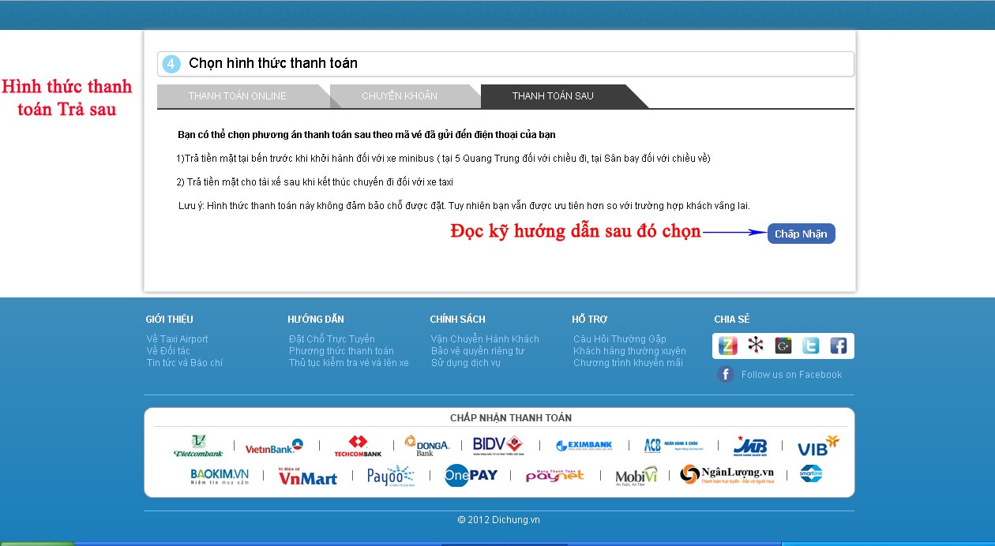Click the Follow us on Facebook link

[791, 375]
